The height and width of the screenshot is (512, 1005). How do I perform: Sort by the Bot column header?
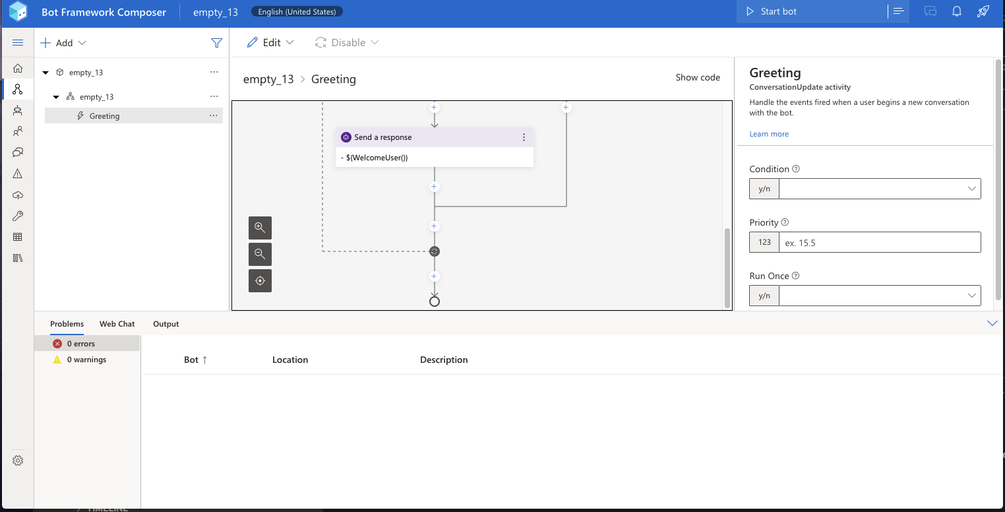click(196, 360)
